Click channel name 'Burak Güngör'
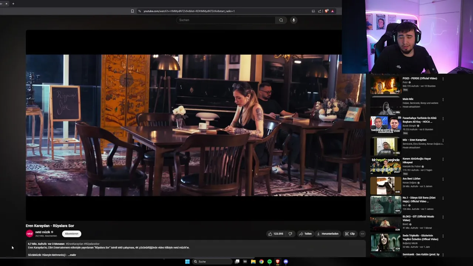Viewport: 473px width, 266px height. [x=409, y=126]
